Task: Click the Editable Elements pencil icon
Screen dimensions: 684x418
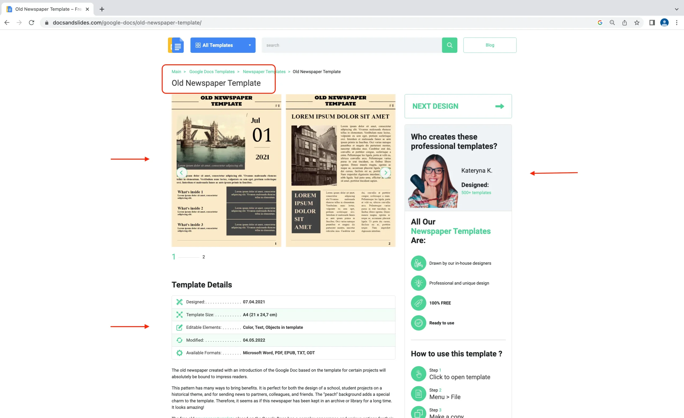Action: [x=179, y=327]
